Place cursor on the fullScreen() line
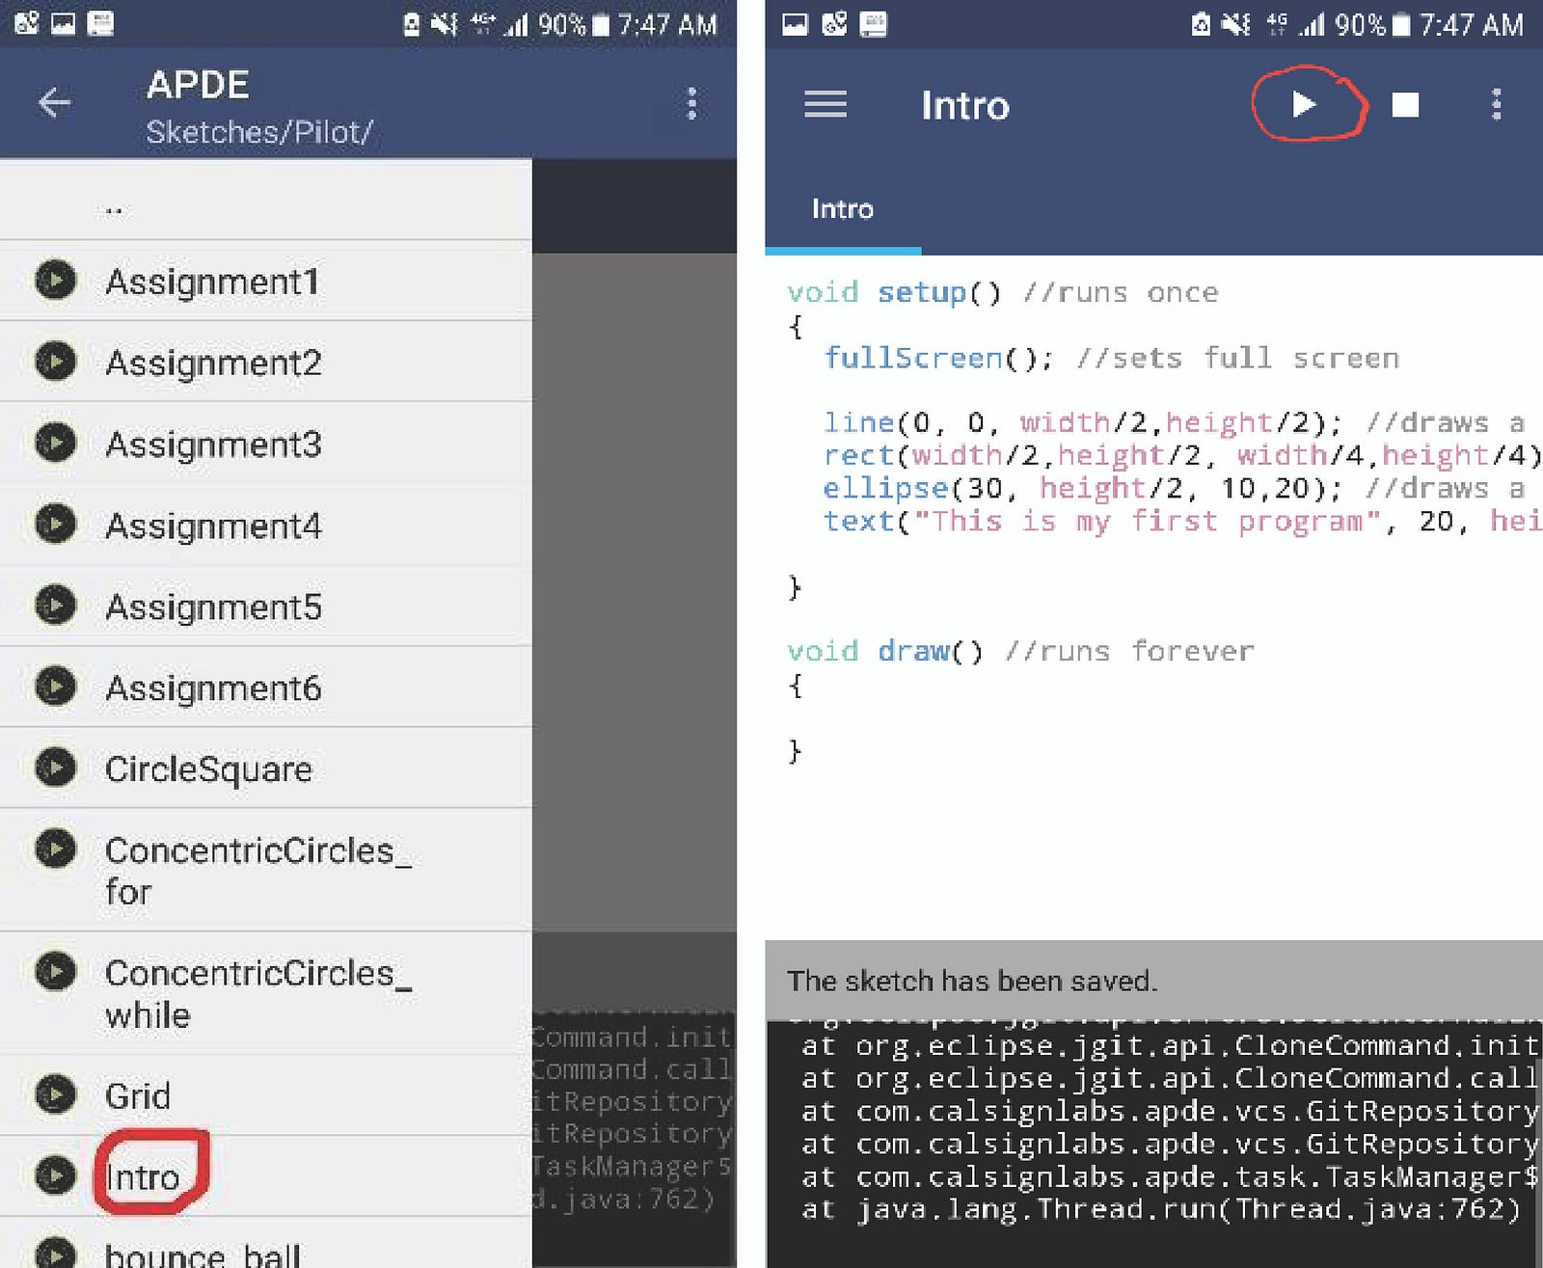 tap(1111, 358)
